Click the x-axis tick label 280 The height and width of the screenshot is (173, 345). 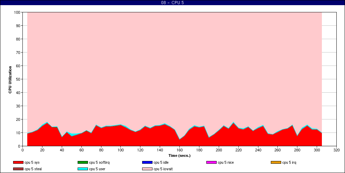point(297,150)
